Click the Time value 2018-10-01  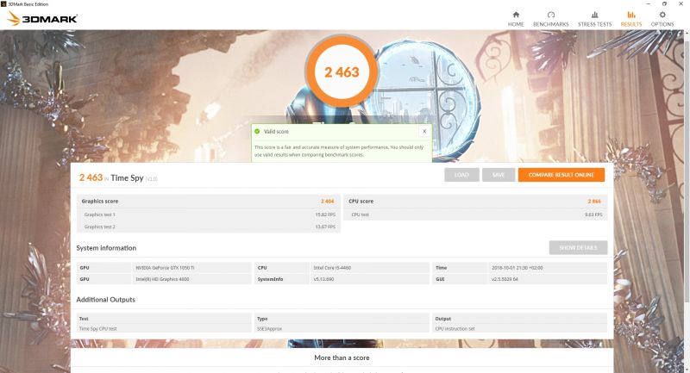(517, 268)
